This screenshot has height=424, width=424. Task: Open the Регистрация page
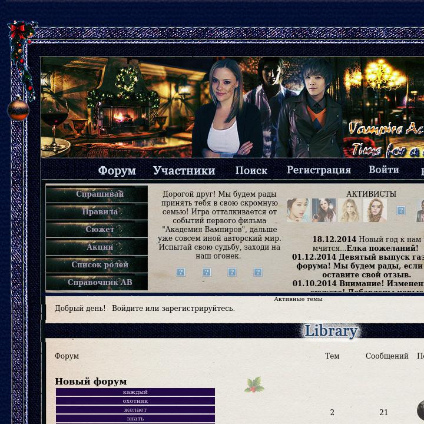319,170
